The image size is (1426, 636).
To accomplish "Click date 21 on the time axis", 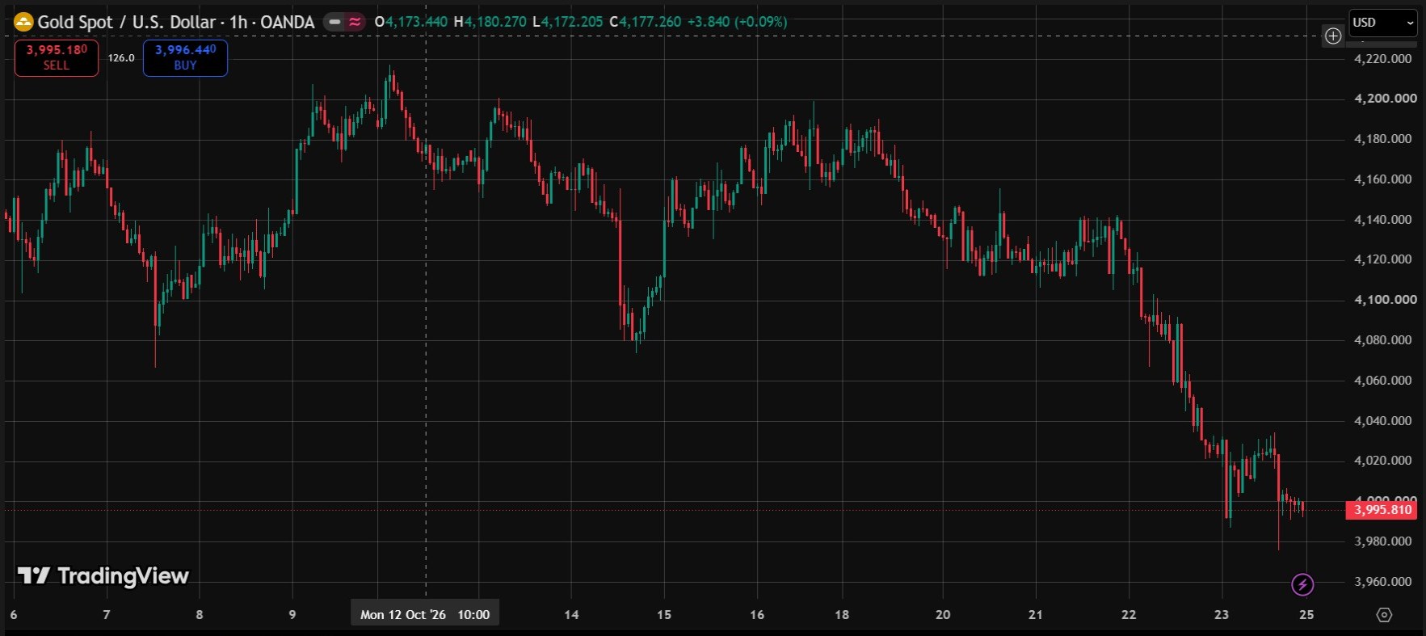I will [x=1036, y=615].
